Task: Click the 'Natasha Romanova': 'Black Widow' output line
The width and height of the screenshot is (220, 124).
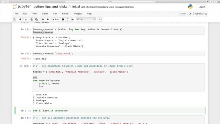Action: 59,46
